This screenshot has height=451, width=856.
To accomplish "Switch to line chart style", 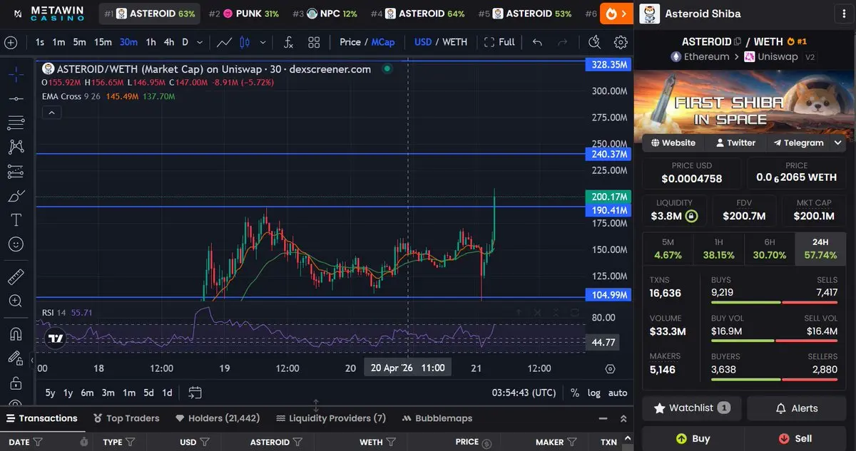I will [x=224, y=42].
